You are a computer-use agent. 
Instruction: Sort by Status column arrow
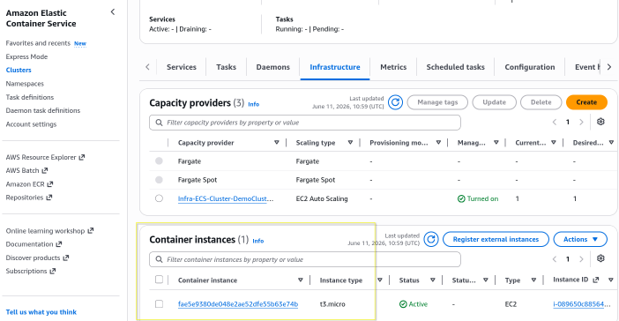(433, 280)
